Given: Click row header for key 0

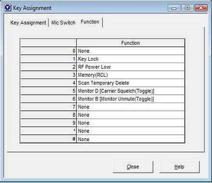Looking at the screenshot, I should point(48,51).
